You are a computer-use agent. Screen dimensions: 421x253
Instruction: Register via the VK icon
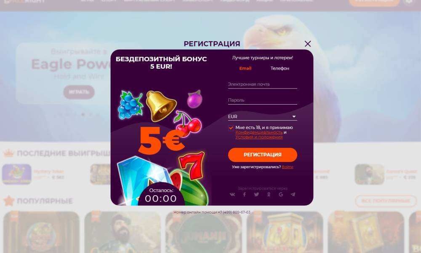[x=232, y=194]
